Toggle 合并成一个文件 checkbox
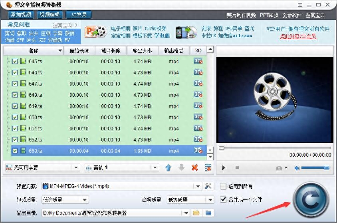Image resolution: width=337 pixels, height=223 pixels. tap(223, 199)
